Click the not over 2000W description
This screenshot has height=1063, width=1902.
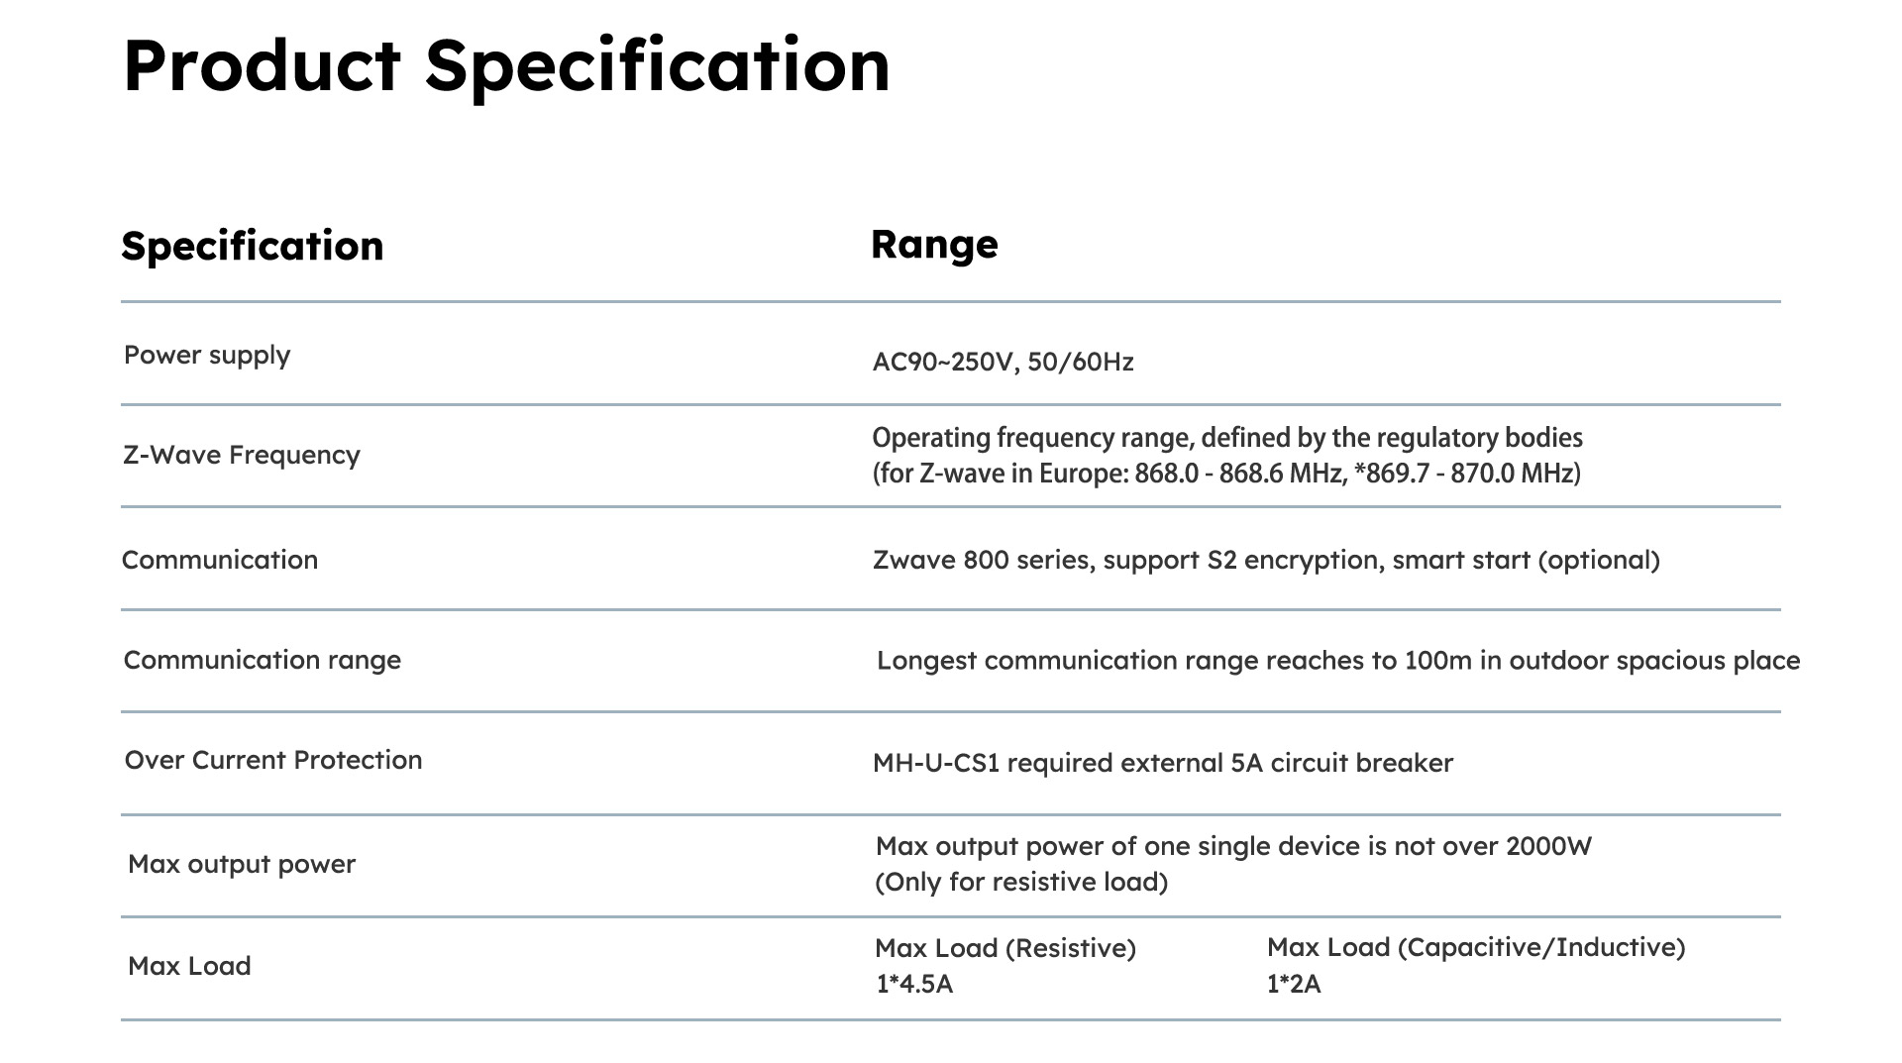coord(1233,846)
